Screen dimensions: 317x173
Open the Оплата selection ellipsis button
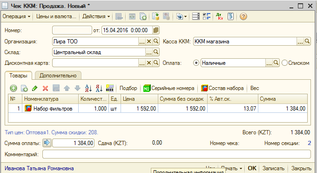pyautogui.click(x=269, y=63)
